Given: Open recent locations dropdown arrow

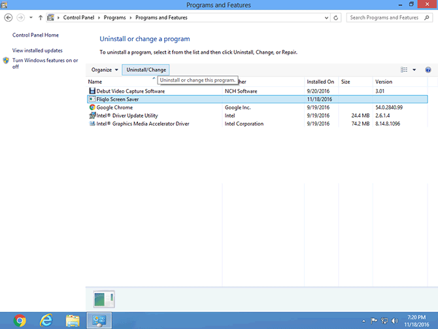Looking at the screenshot, I should click(31, 18).
